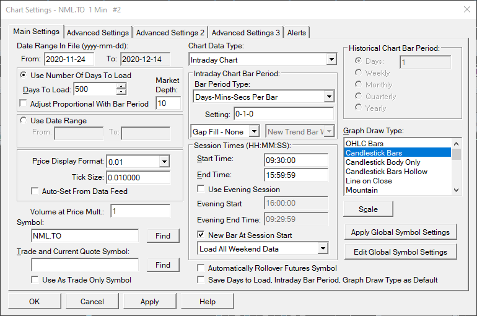The image size is (477, 316).
Task: Select Candlestick Body Only draw type
Action: (x=398, y=162)
